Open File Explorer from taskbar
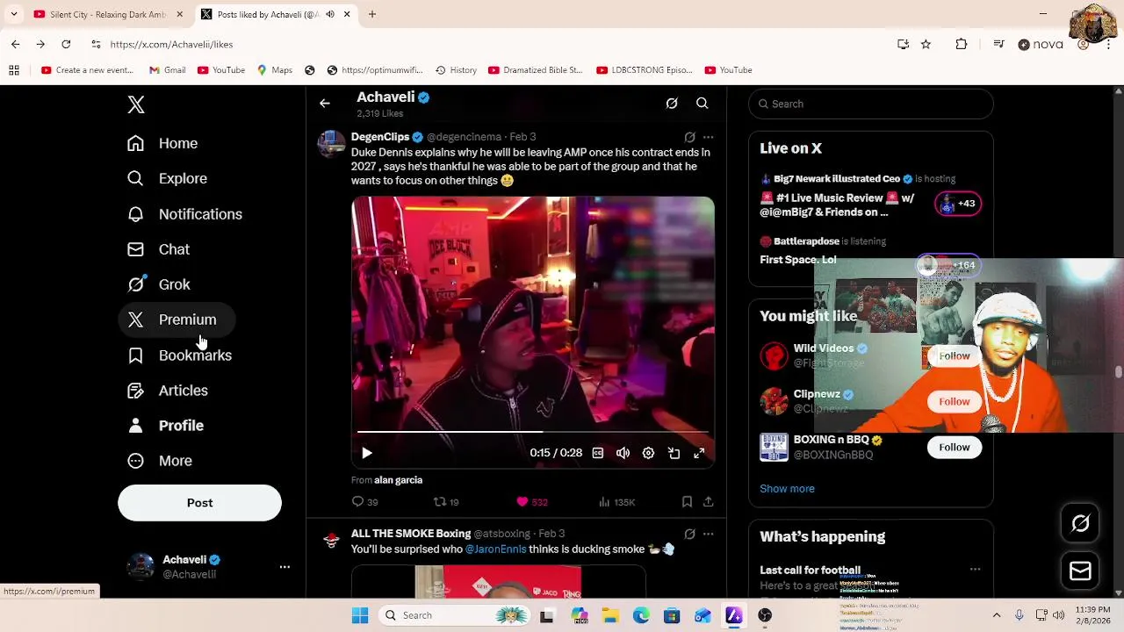Screen dimensions: 1124x632 (610, 615)
